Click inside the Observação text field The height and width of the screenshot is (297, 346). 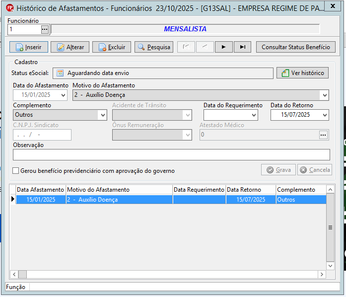(x=171, y=154)
